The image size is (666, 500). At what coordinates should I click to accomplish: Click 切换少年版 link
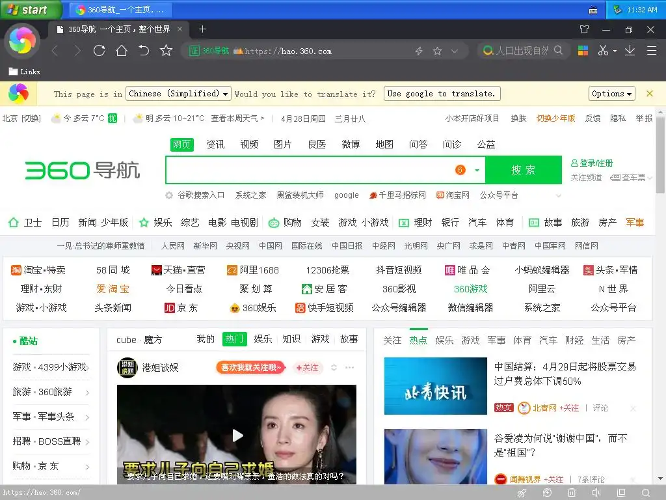[555, 118]
